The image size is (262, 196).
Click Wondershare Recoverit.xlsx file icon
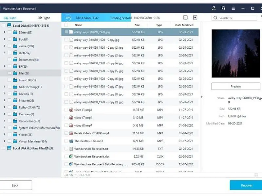tap(71, 156)
